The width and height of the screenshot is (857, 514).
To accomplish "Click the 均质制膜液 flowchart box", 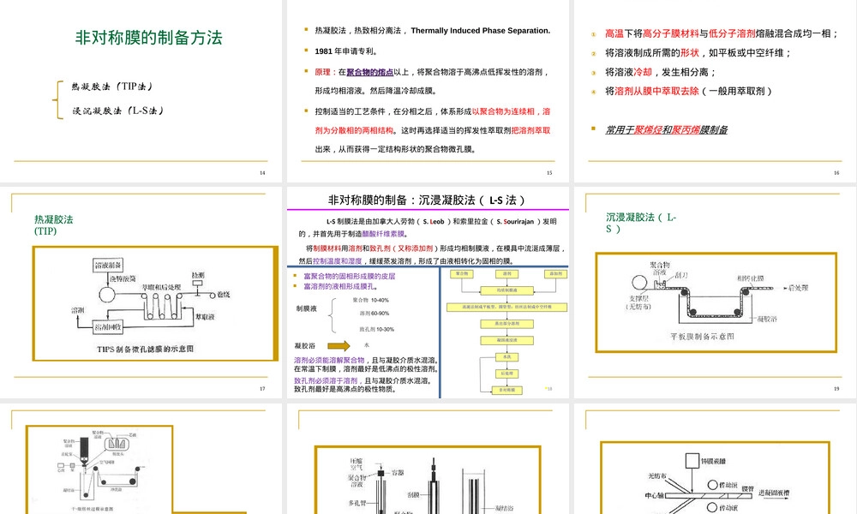I will click(x=506, y=290).
